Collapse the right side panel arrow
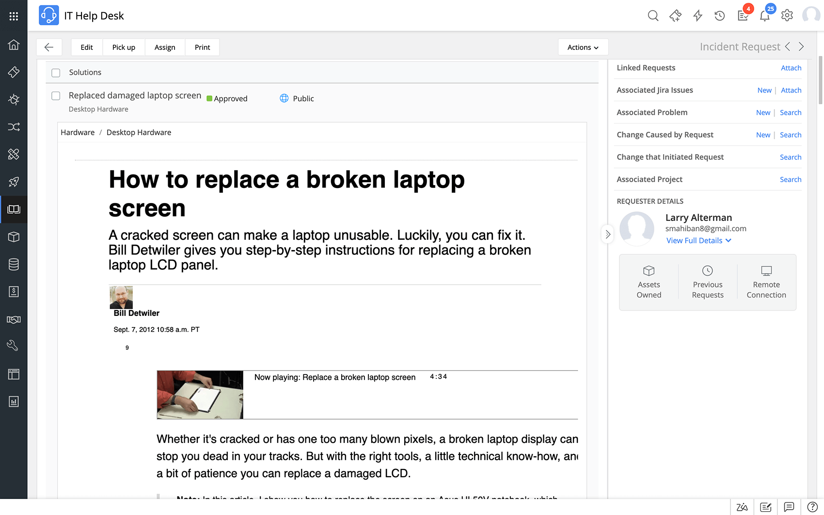The width and height of the screenshot is (824, 515). coord(607,234)
